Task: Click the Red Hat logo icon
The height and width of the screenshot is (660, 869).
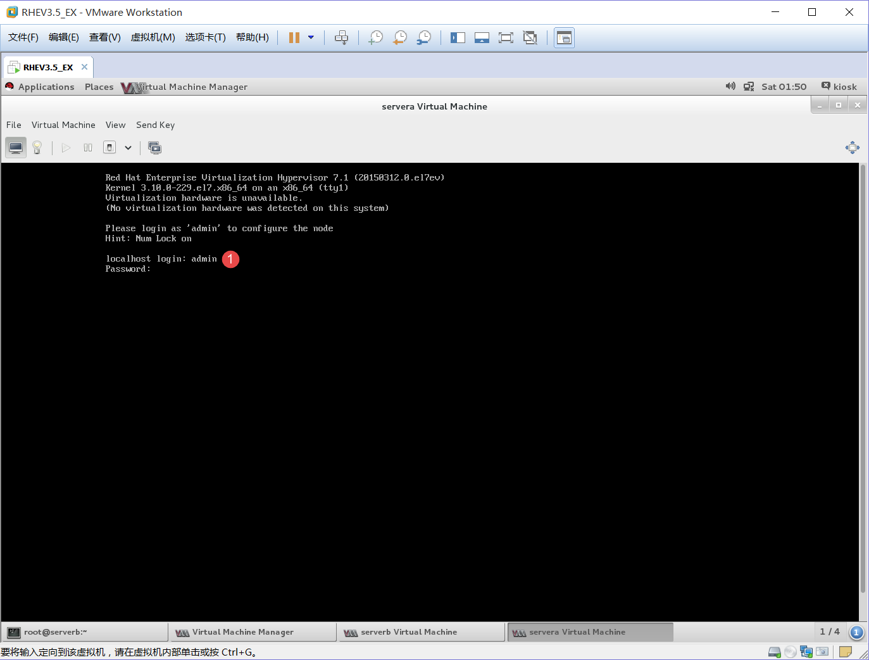Action: pos(9,86)
